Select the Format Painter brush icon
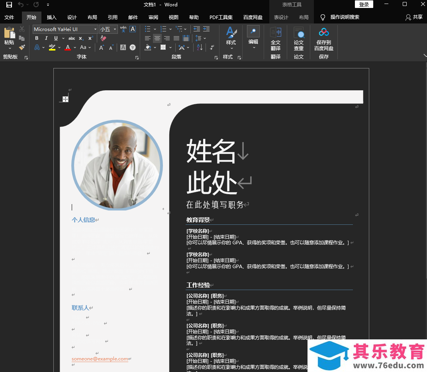The image size is (427, 372). [22, 47]
